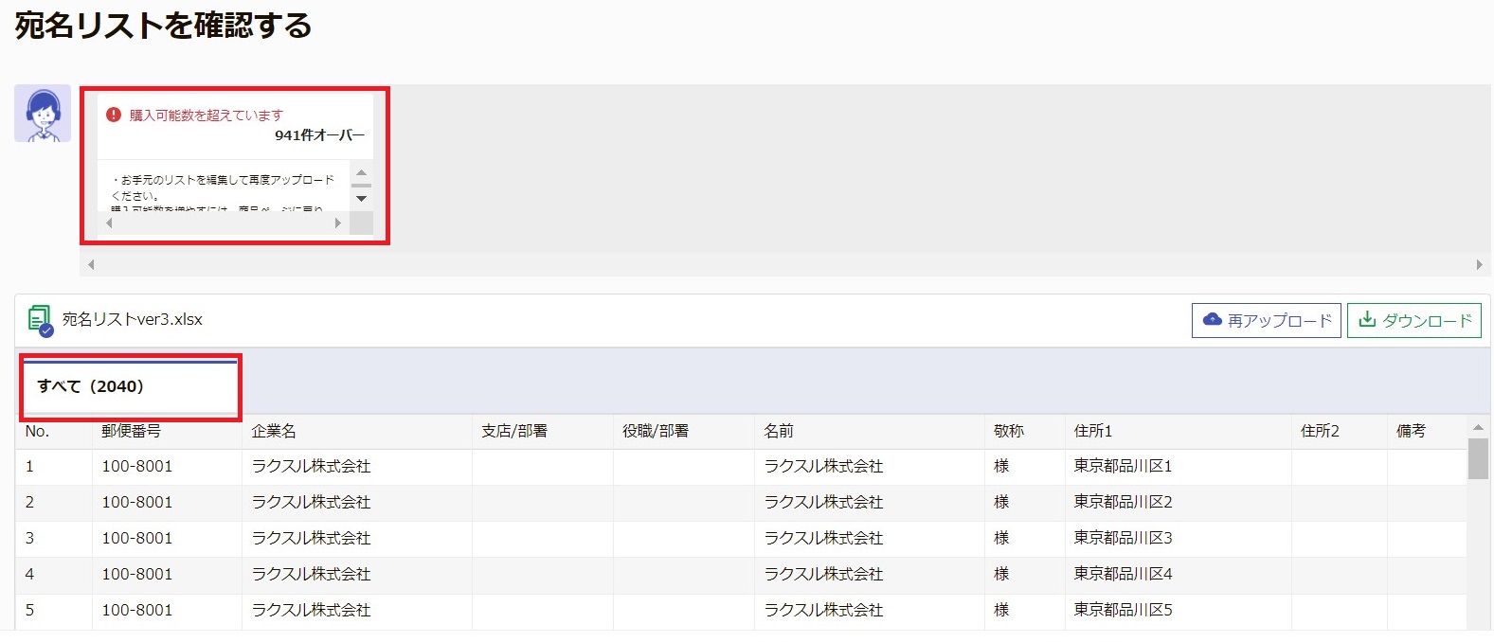Click the No. column header
This screenshot has width=1494, height=642.
tap(53, 432)
